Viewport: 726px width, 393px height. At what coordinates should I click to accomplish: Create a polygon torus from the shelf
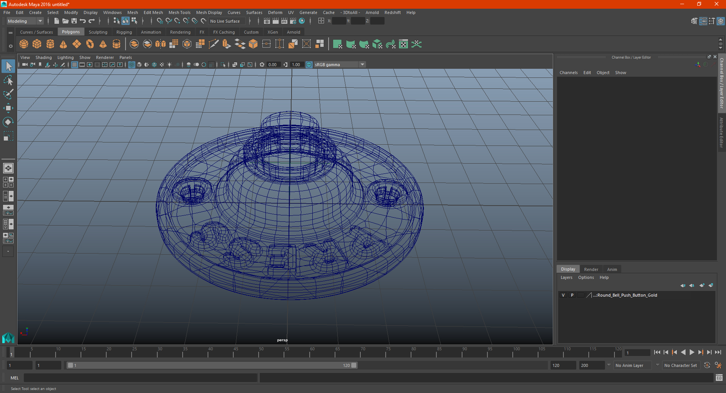tap(90, 44)
